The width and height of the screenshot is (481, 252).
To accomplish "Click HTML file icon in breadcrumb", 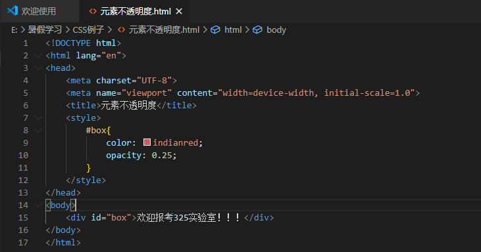I will [122, 30].
